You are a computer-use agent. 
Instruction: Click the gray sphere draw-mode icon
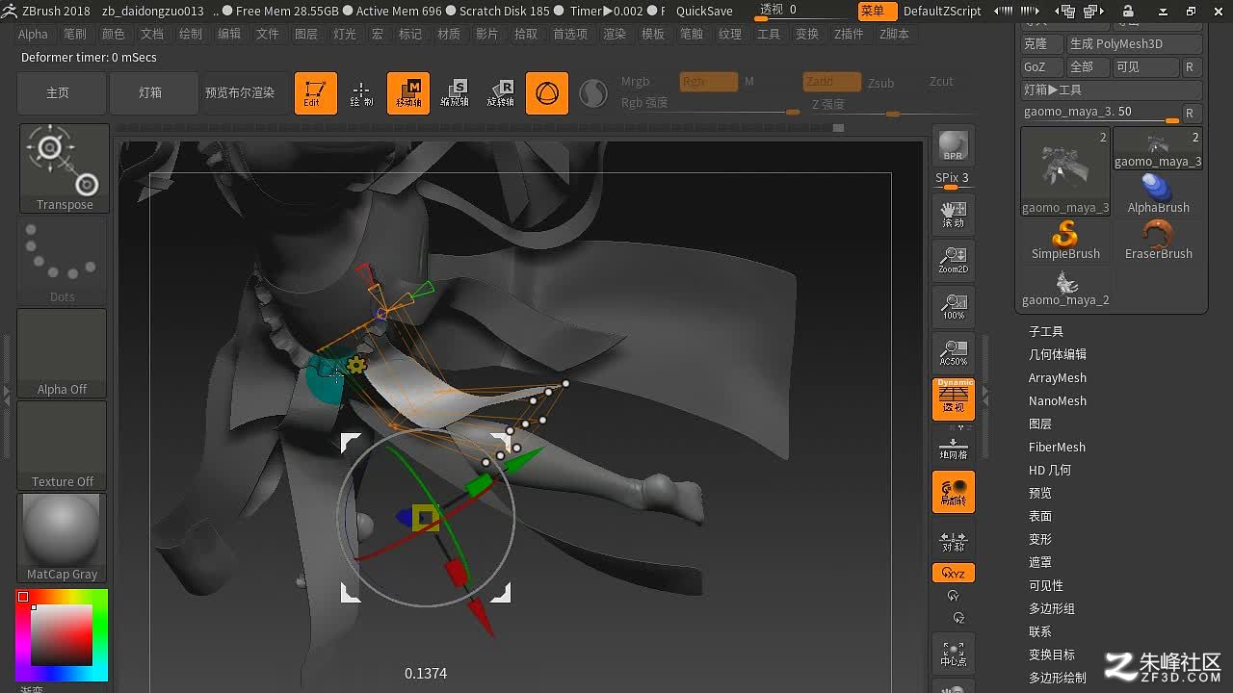[x=593, y=93]
